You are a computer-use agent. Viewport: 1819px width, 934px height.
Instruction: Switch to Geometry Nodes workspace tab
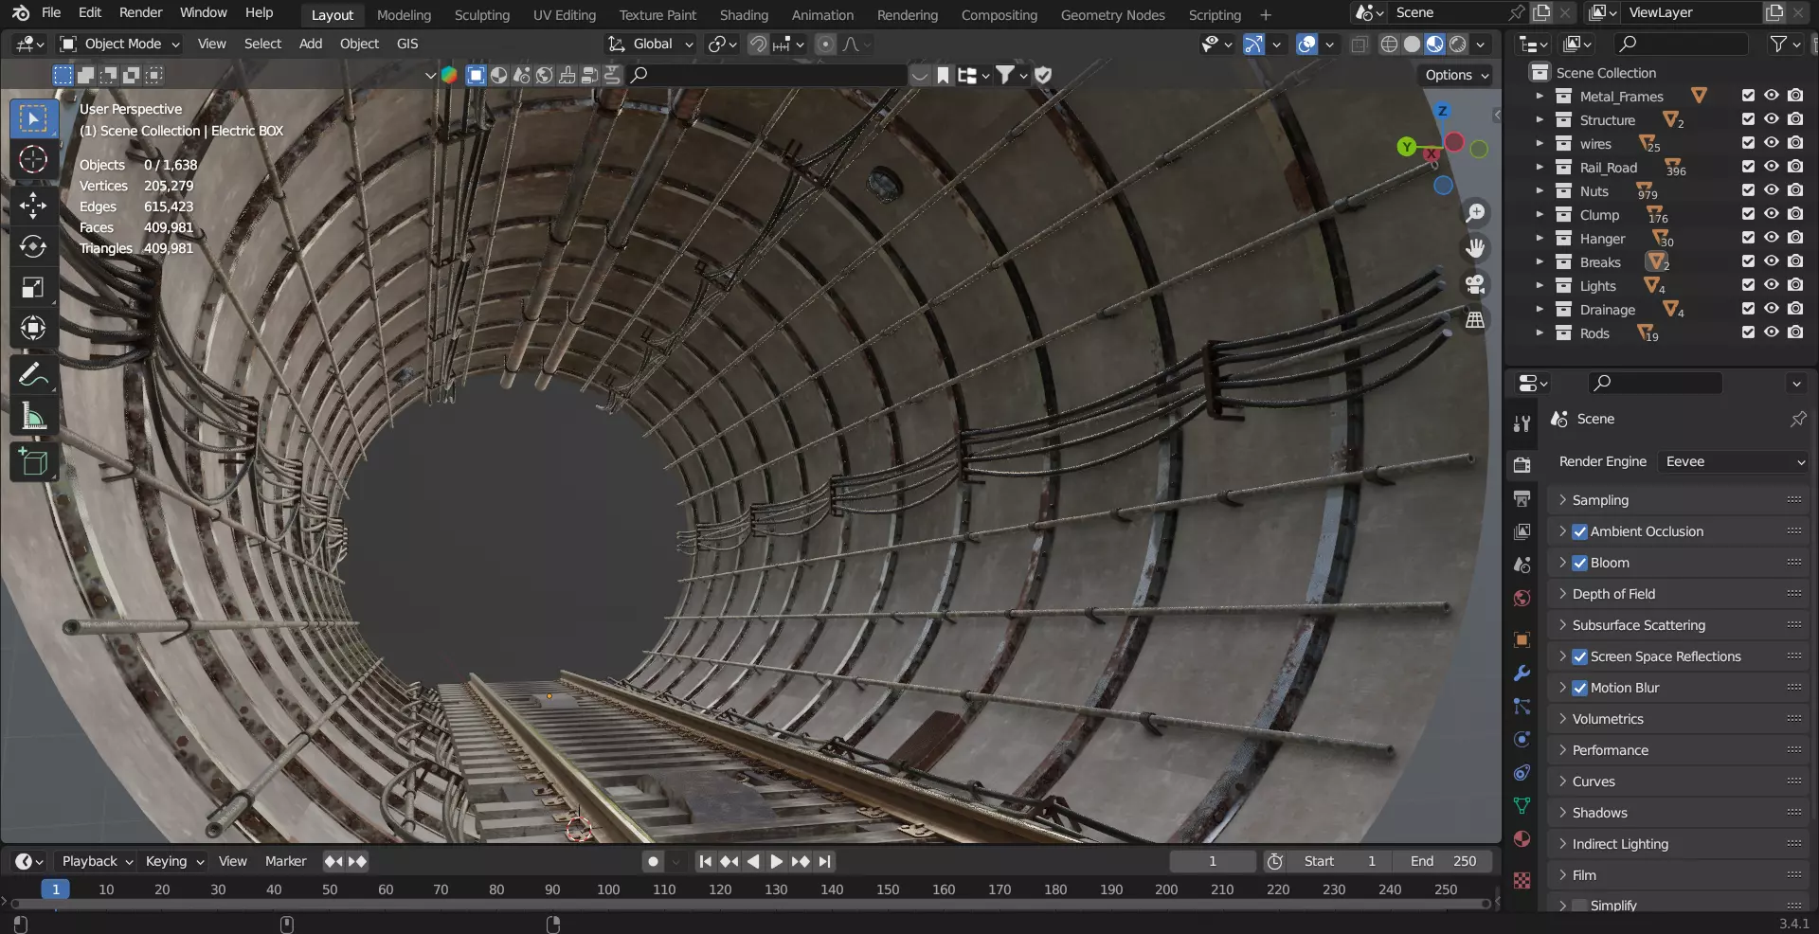[x=1112, y=15]
